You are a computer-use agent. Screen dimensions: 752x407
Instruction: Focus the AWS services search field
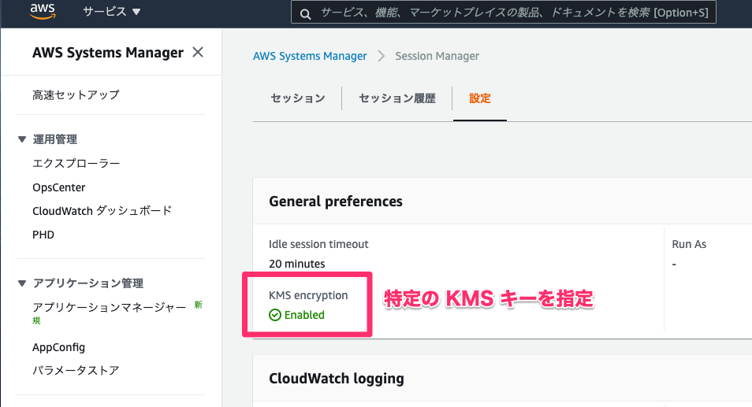(504, 13)
